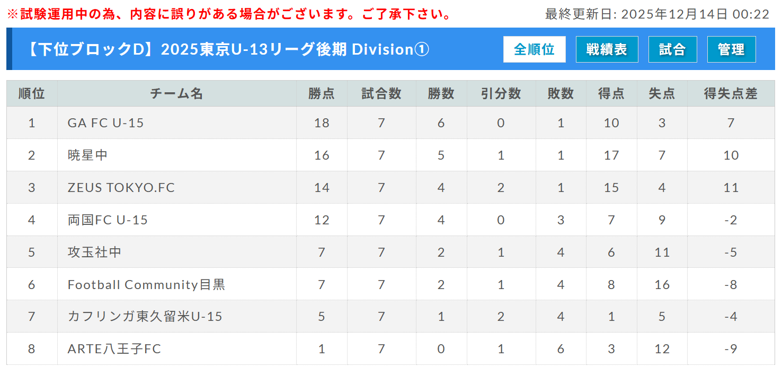
Task: Click the ARTE八王子FC team name
Action: pos(114,350)
